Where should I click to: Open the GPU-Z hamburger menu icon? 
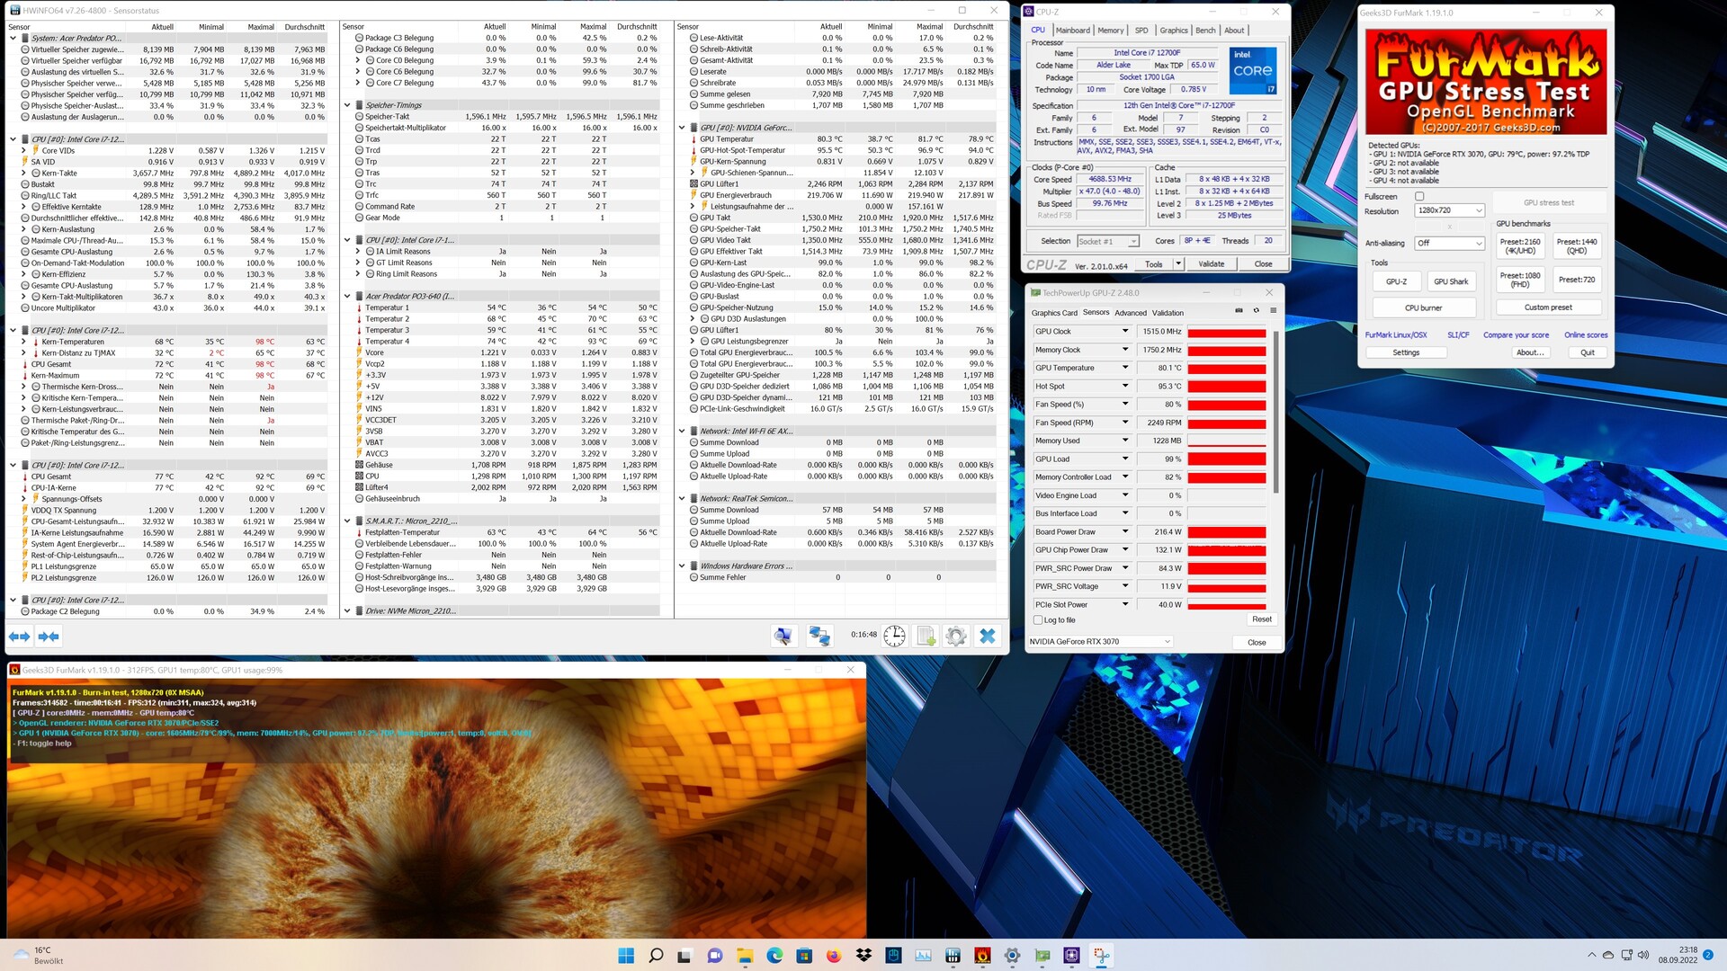pos(1273,310)
